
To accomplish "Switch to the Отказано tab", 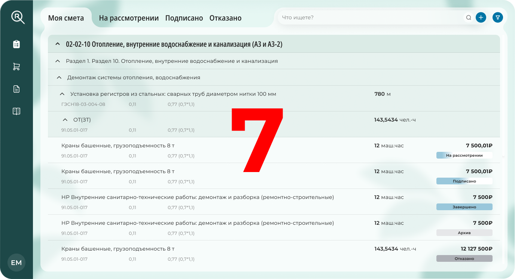I will pos(225,18).
